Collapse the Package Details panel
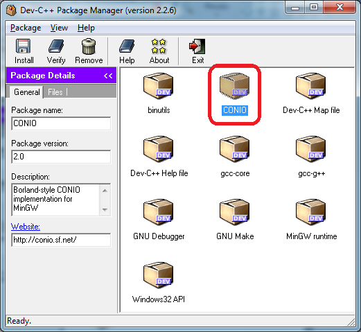 point(108,76)
